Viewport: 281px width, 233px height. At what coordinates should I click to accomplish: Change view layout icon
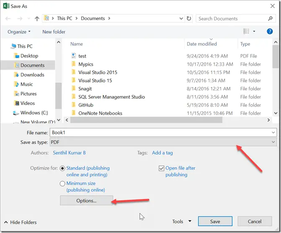[246, 31]
